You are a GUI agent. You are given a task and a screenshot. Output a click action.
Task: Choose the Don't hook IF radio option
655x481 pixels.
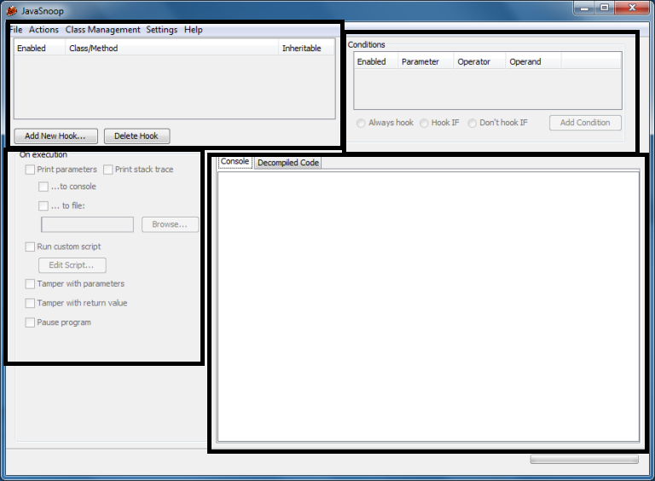(x=472, y=123)
